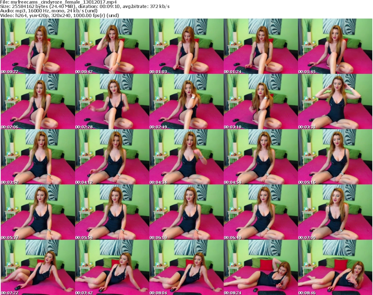Pick the 00:04:12 contact sheet frame

[112, 157]
